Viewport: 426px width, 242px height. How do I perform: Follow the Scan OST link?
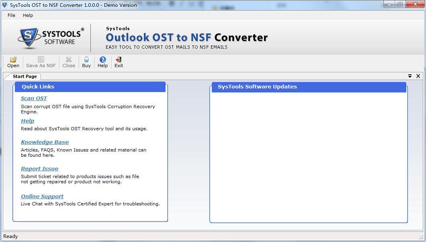pos(34,98)
